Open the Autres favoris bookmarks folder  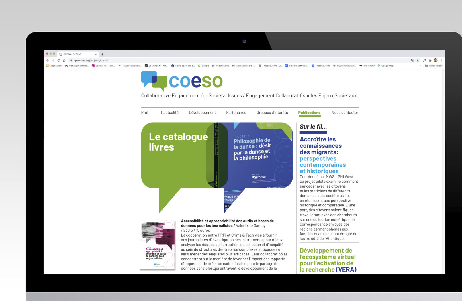point(434,66)
